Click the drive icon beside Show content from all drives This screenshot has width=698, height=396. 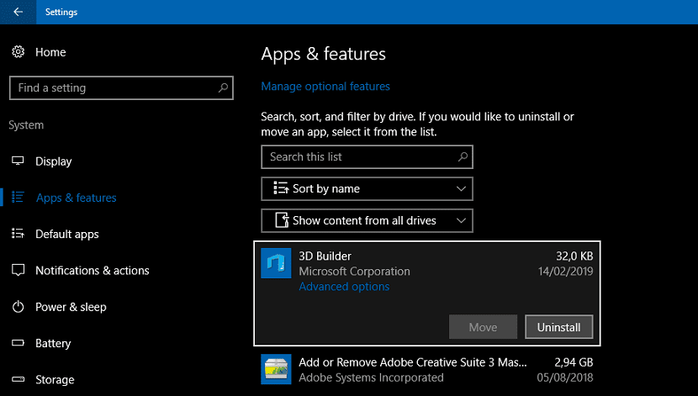click(x=282, y=220)
